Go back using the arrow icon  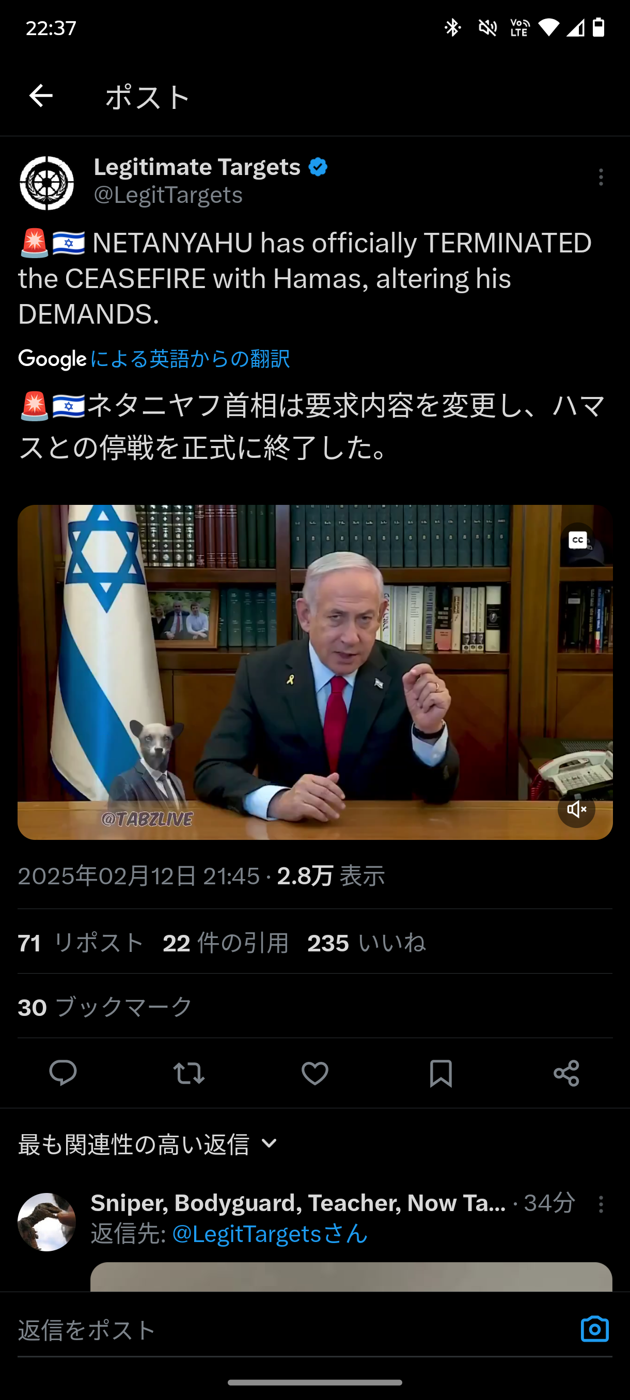coord(41,96)
